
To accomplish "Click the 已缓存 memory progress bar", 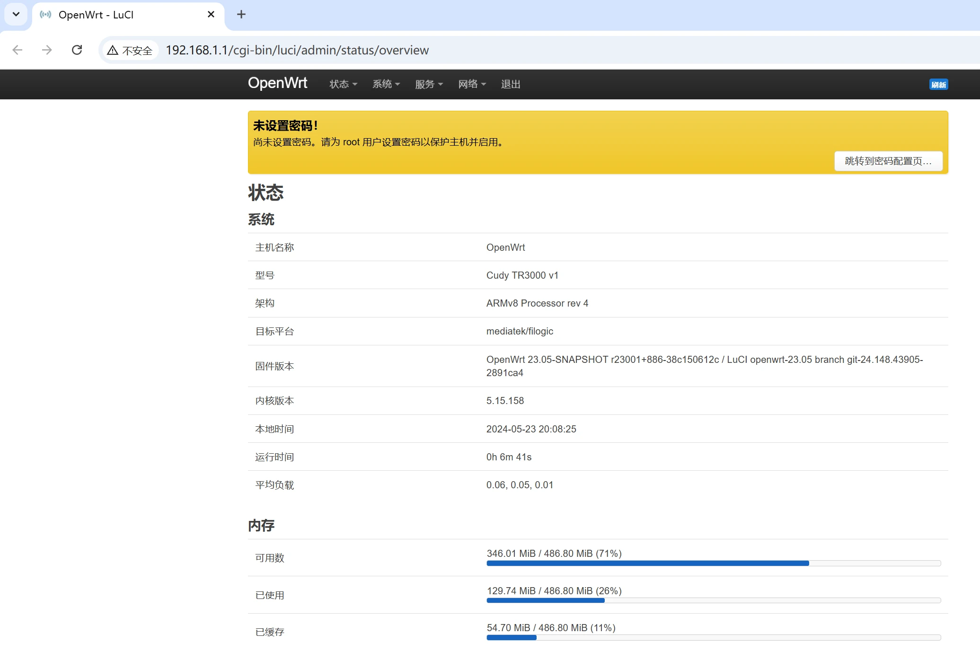I will coord(714,638).
